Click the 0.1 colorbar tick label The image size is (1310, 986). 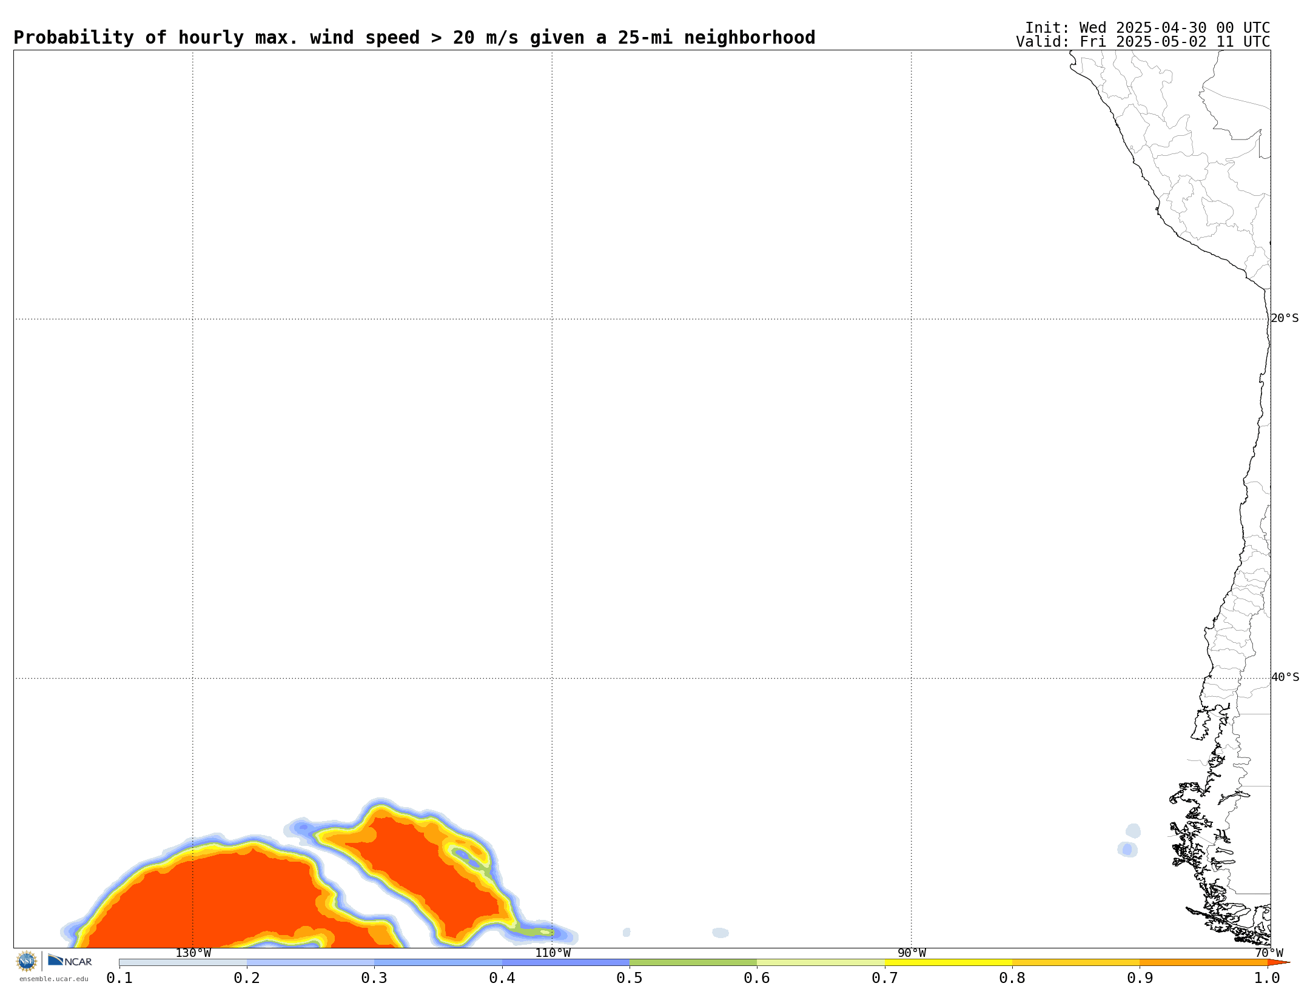(119, 978)
